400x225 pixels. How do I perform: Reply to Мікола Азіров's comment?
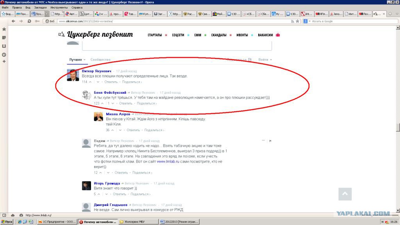click(x=134, y=130)
